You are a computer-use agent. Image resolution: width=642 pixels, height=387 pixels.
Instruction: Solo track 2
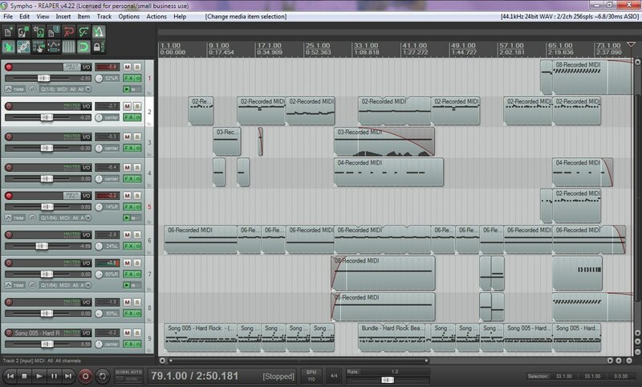click(137, 105)
